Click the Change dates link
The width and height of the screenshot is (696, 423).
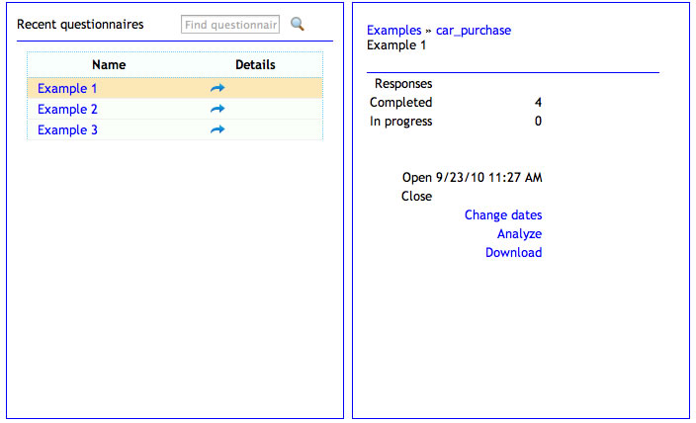[x=503, y=214]
